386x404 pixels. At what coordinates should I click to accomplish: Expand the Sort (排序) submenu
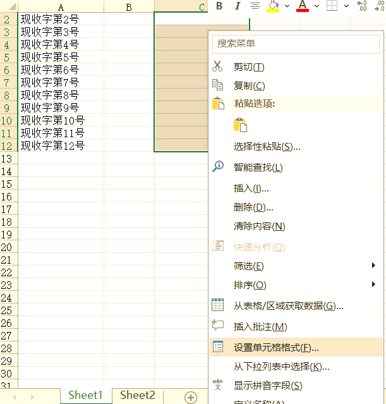(296, 285)
